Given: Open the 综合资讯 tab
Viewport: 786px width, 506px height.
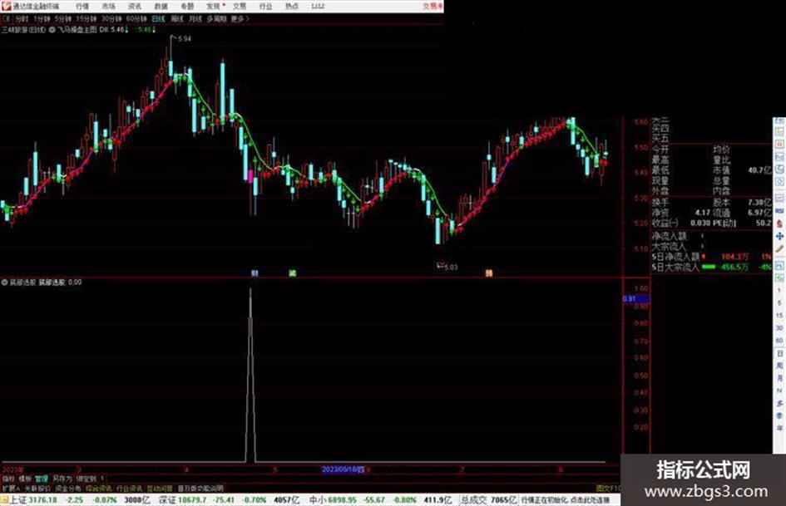Looking at the screenshot, I should point(99,488).
